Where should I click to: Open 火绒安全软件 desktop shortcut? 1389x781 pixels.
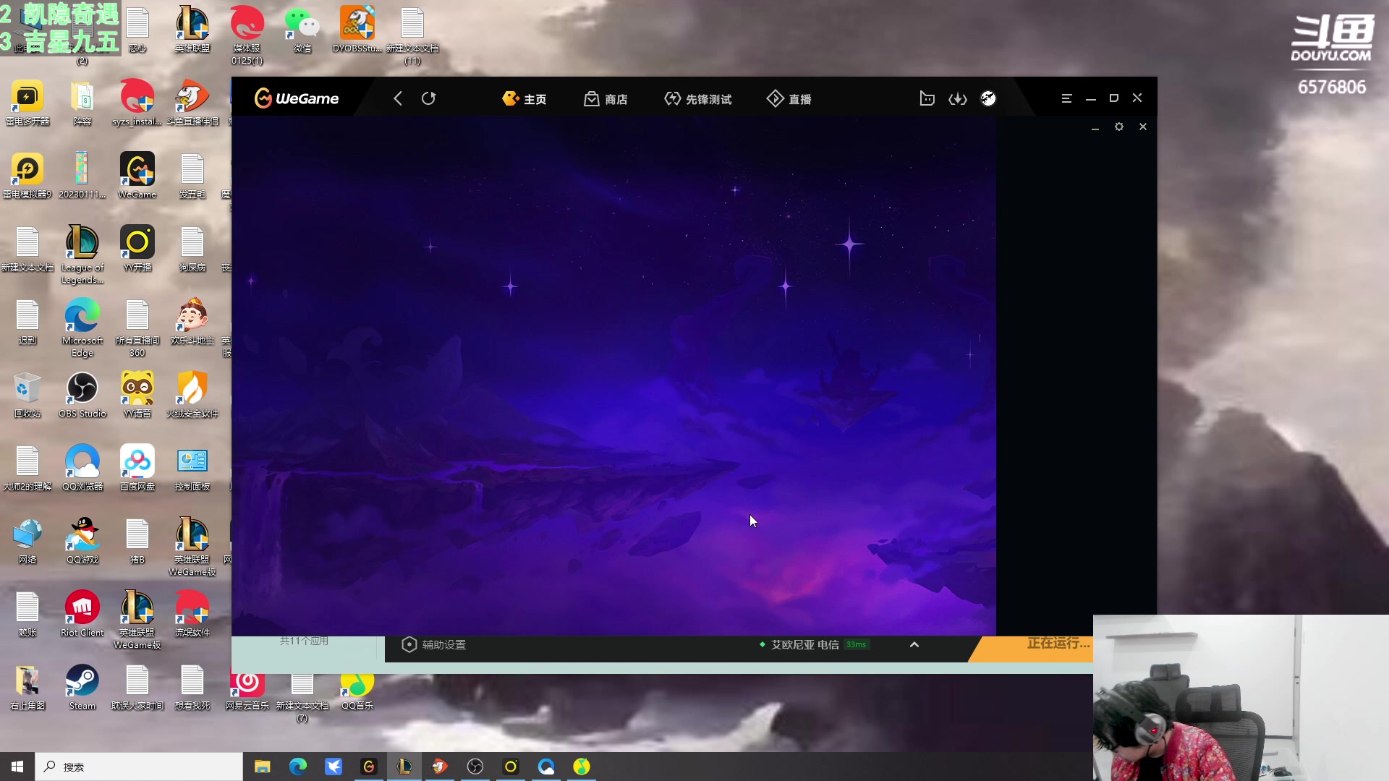(192, 396)
